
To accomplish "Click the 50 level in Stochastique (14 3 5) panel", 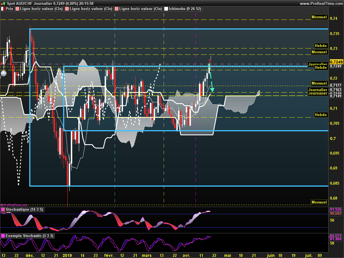I will tap(332, 220).
